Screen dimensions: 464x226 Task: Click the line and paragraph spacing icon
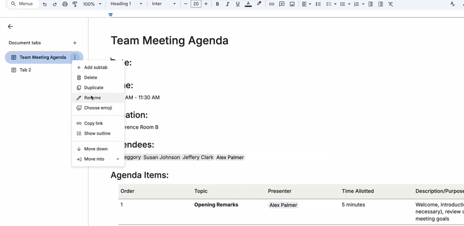pos(318,4)
